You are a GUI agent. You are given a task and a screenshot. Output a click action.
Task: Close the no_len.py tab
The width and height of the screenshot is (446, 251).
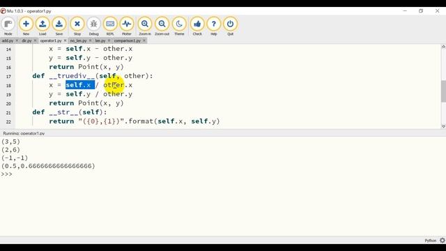point(91,40)
